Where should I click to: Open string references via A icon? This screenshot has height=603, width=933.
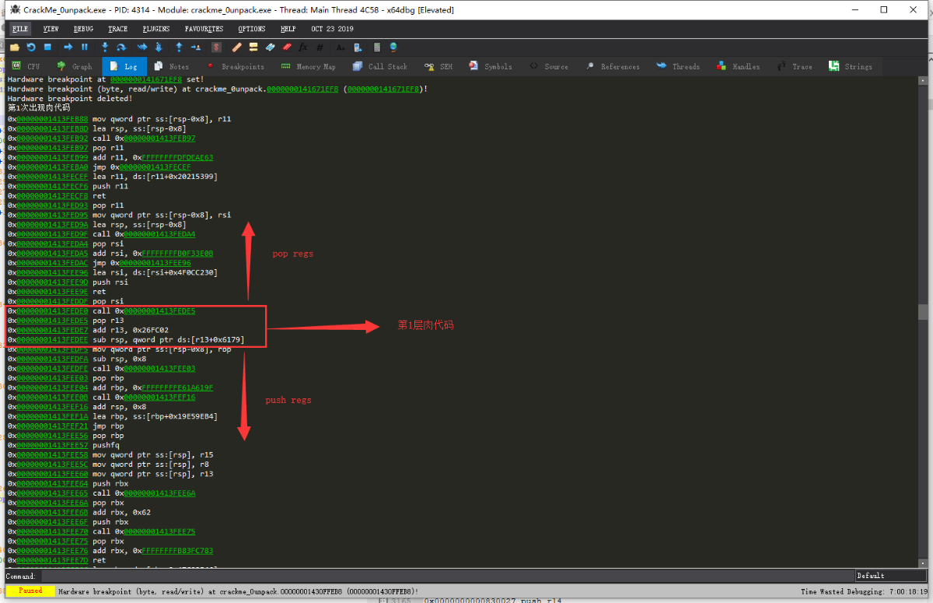[341, 47]
